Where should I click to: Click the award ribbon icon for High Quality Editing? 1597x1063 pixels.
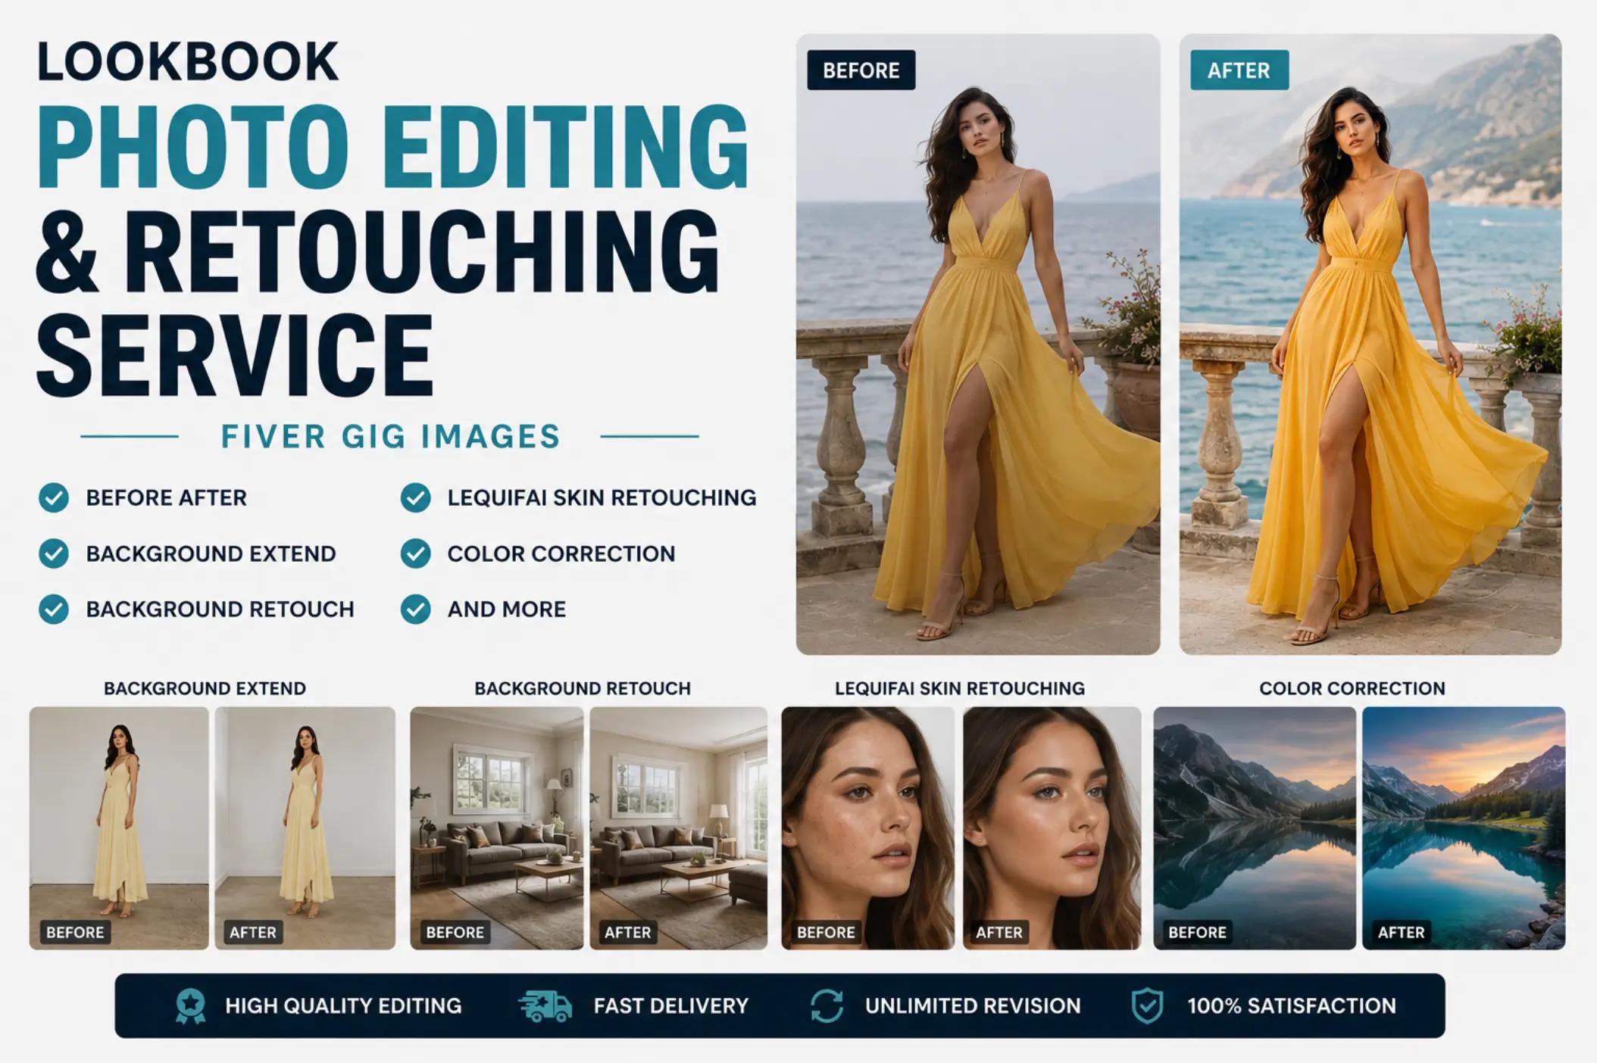click(190, 1005)
